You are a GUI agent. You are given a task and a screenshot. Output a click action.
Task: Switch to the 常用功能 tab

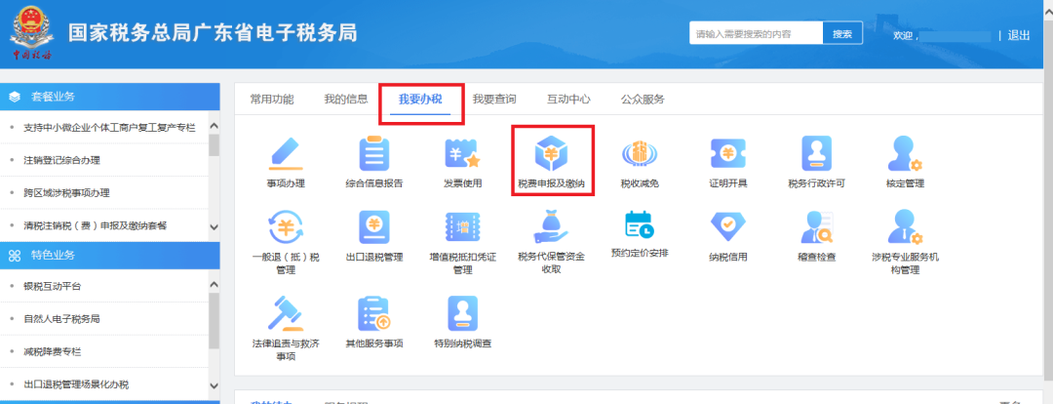(272, 100)
